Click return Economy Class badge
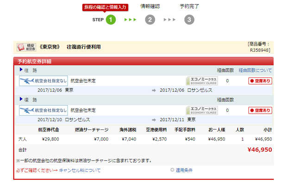Image resolution: width=287 pixels, height=184 pixels. 202,110
